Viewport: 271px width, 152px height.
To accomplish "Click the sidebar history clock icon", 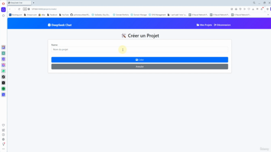I will [3, 135].
